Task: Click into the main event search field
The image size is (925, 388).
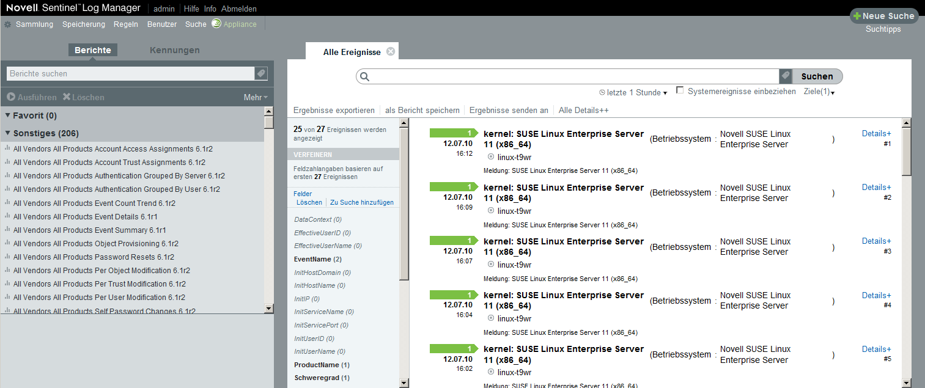Action: pyautogui.click(x=575, y=76)
